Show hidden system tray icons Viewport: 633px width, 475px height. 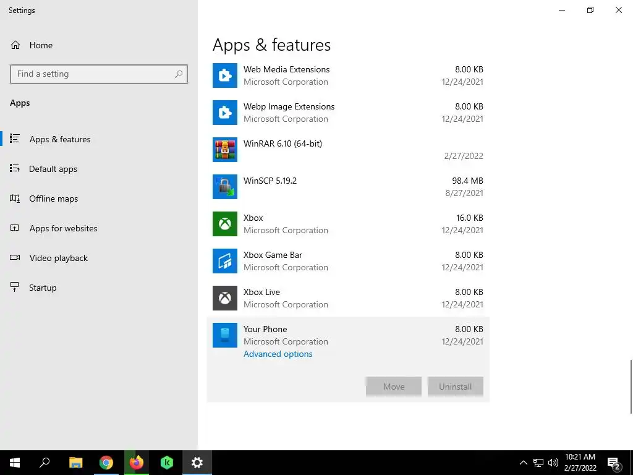pyautogui.click(x=523, y=463)
